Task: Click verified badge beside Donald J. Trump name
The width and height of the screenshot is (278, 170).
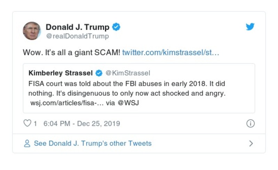Action: [x=117, y=27]
